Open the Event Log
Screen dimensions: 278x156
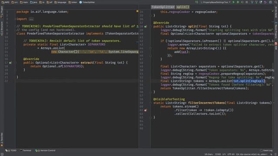[266, 150]
